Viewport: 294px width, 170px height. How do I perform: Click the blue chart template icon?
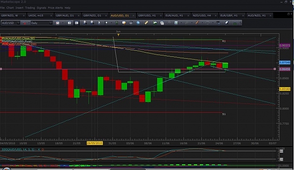coord(176,23)
